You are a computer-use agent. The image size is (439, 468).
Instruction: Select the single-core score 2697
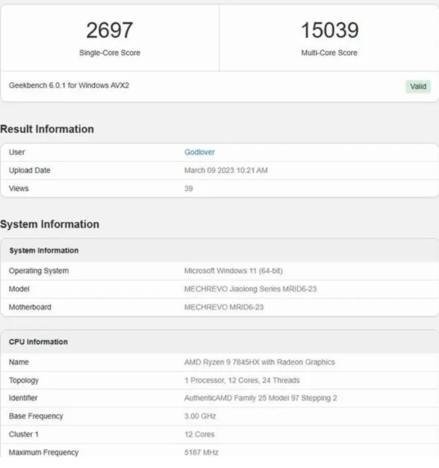pyautogui.click(x=109, y=30)
